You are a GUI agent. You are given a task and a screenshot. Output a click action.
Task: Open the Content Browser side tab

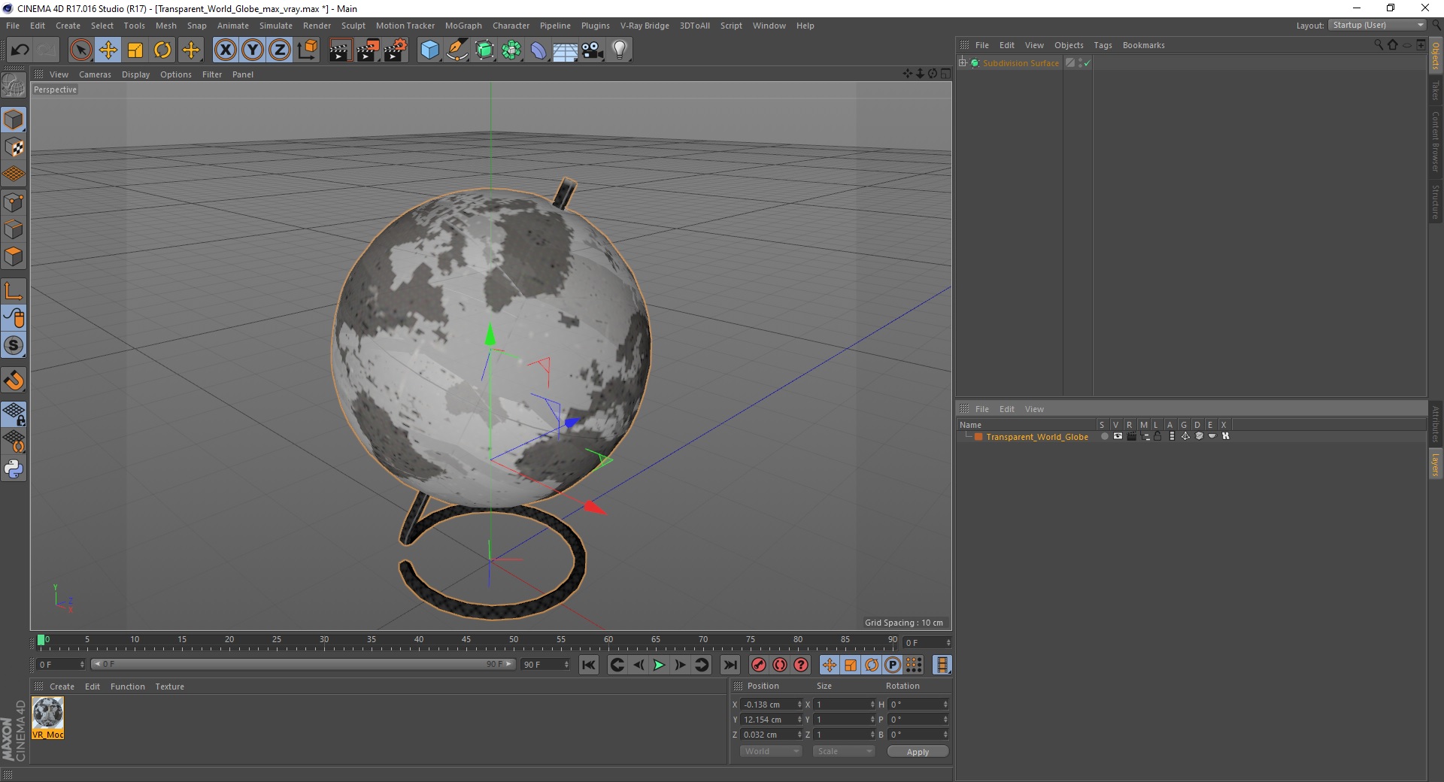point(1435,141)
